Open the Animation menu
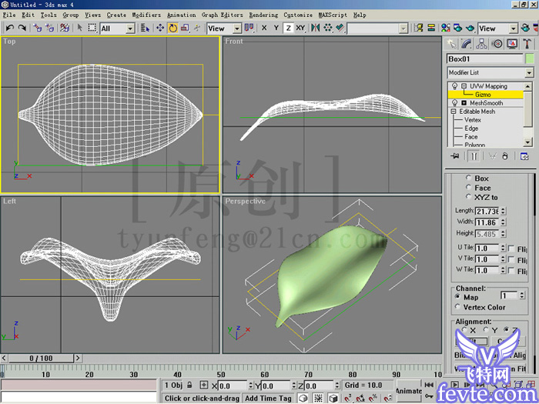 (182, 15)
